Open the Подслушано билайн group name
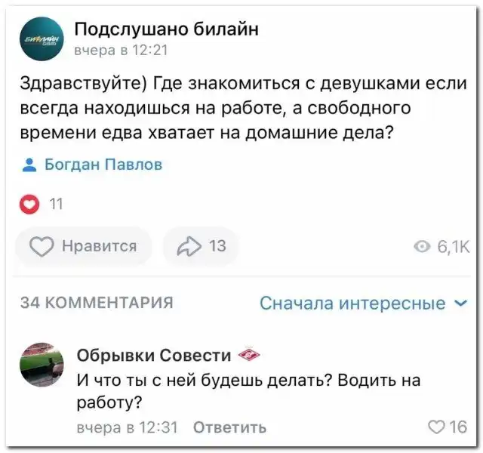This screenshot has height=453, width=483. [167, 29]
